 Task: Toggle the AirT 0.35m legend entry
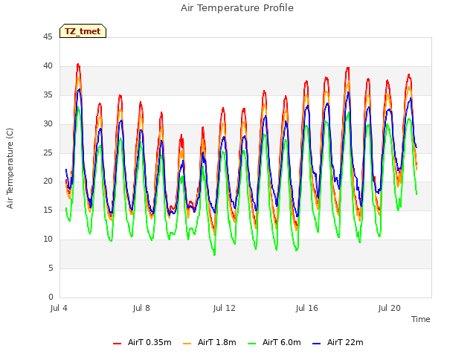pyautogui.click(x=142, y=342)
